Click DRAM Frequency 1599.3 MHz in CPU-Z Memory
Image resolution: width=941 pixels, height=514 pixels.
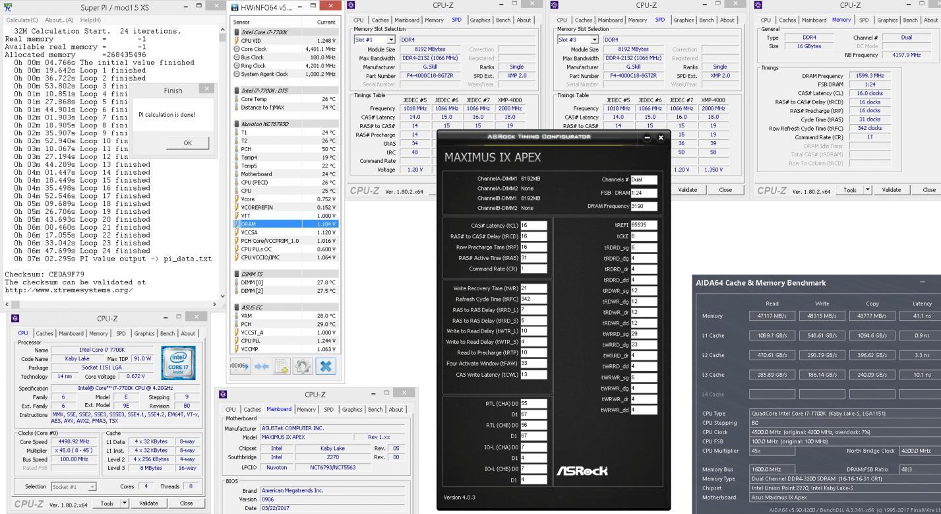pos(869,76)
